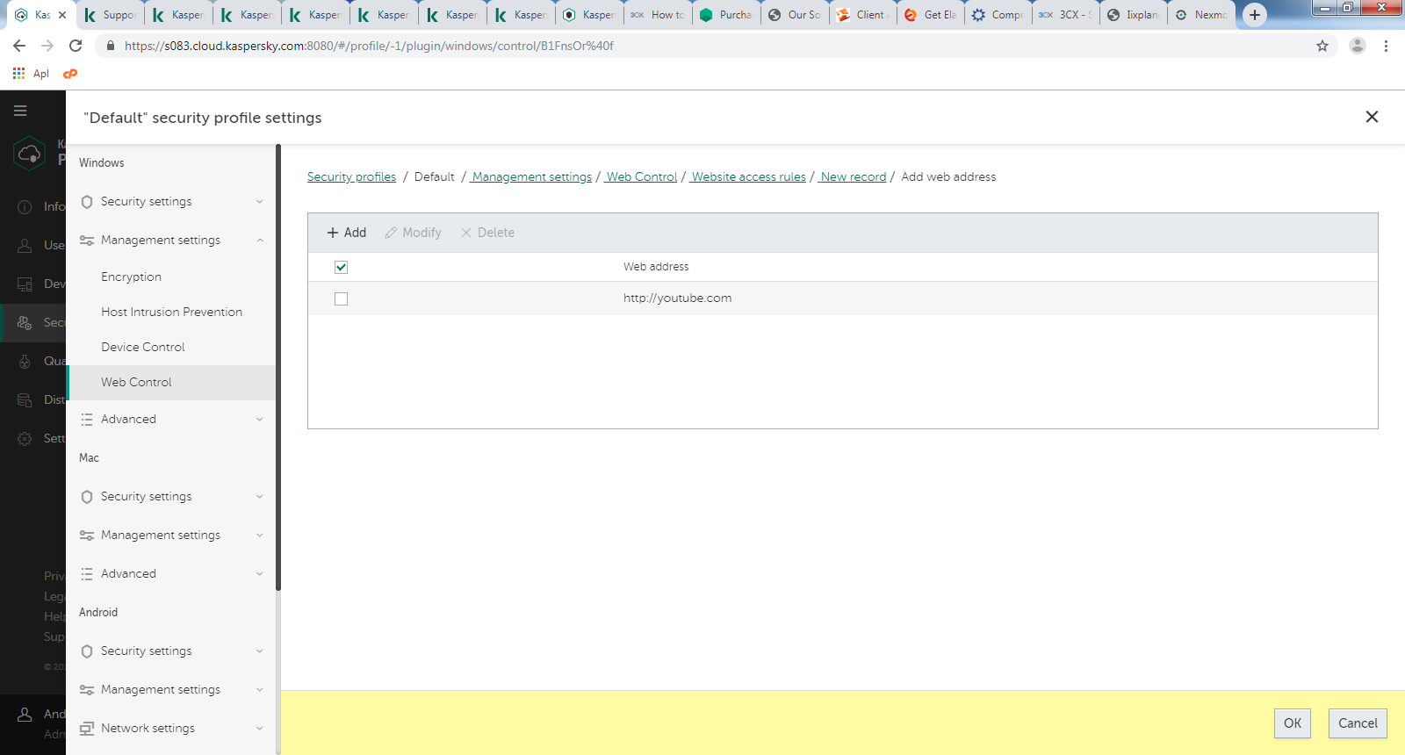Click the sliders icon beside Windows Management settings
The width and height of the screenshot is (1405, 755).
tap(87, 241)
